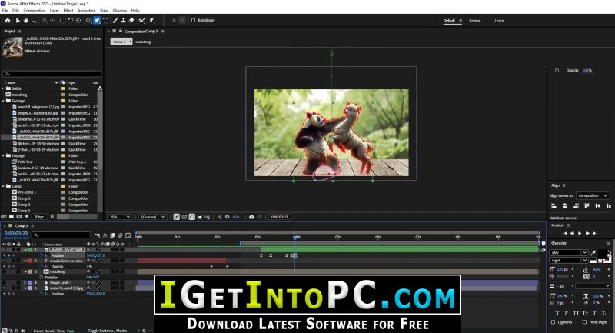615x333 pixels.
Task: Click the snapshot camera icon under the viewer
Action: click(x=251, y=217)
